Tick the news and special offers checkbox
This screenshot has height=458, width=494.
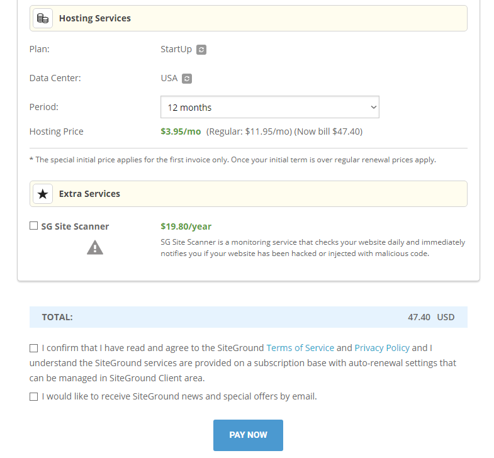pos(33,396)
